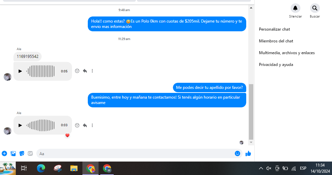Viewport: 332px width, 175px height.
Task: Choose a sticker from the sticker icon
Action: [x=22, y=153]
